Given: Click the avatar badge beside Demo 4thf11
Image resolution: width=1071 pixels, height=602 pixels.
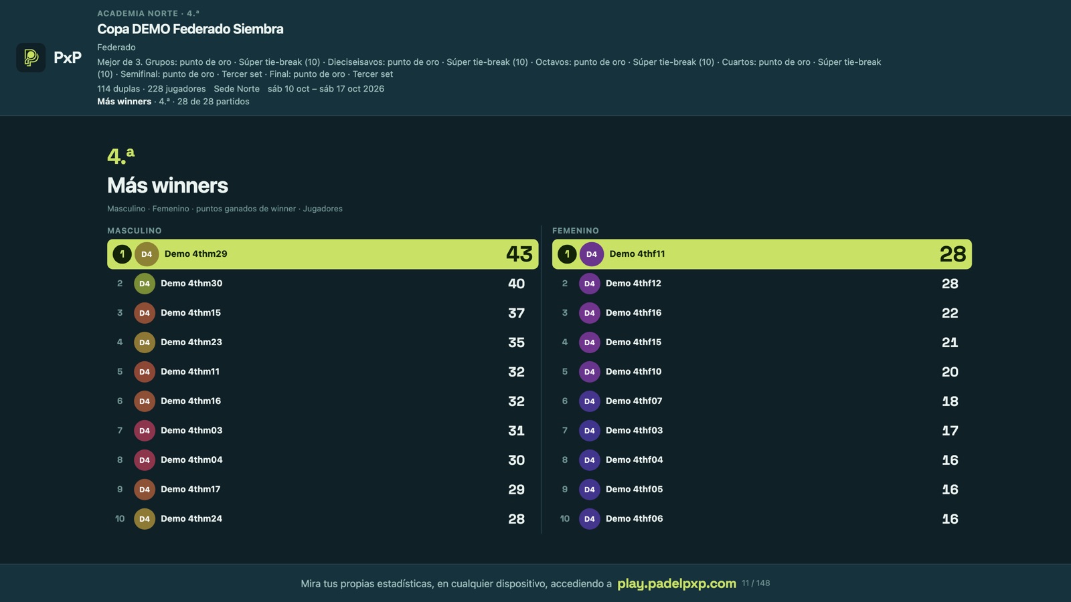Looking at the screenshot, I should click(x=592, y=254).
